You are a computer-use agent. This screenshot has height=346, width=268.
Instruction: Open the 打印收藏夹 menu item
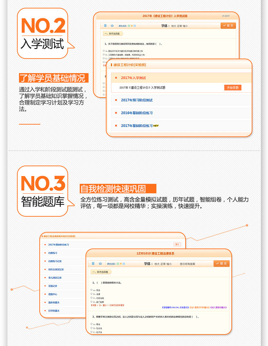[x=54, y=311]
